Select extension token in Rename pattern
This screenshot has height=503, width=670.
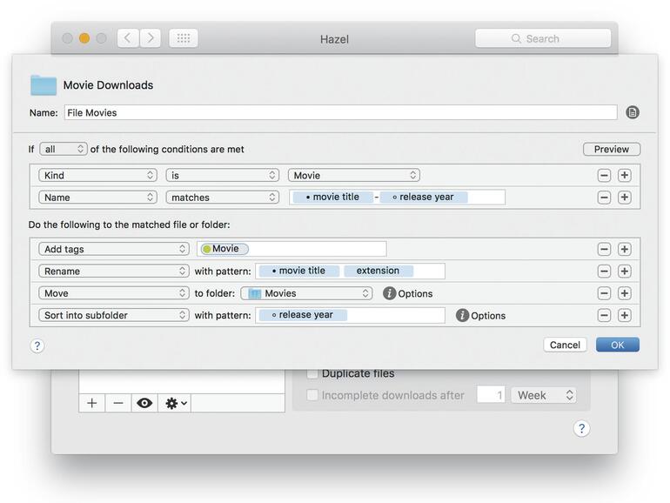tap(379, 271)
